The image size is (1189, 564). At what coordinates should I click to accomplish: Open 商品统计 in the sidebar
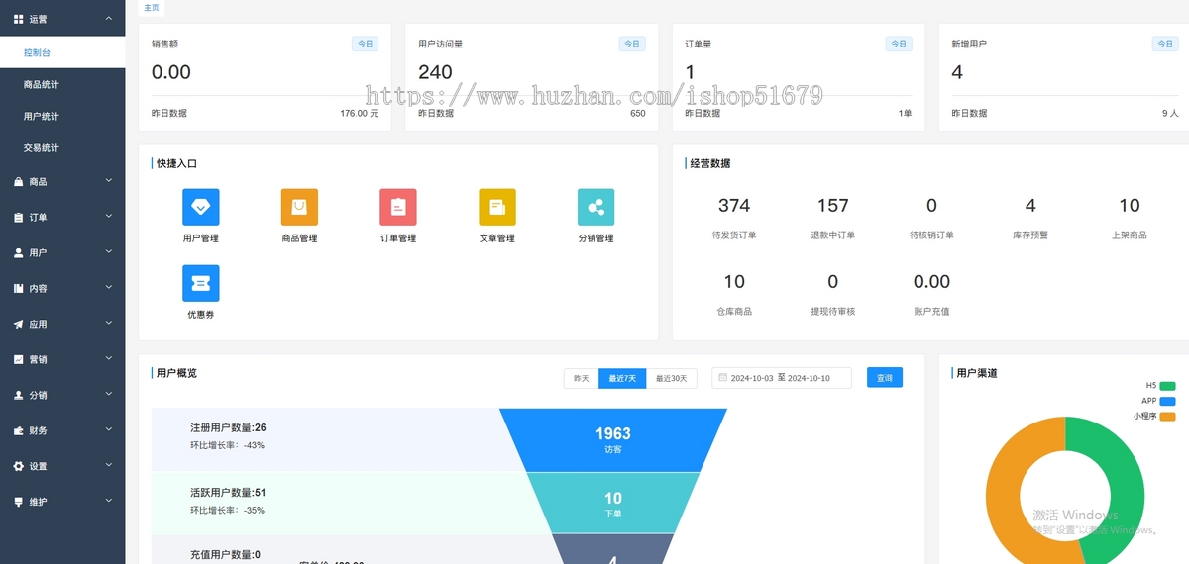[62, 84]
